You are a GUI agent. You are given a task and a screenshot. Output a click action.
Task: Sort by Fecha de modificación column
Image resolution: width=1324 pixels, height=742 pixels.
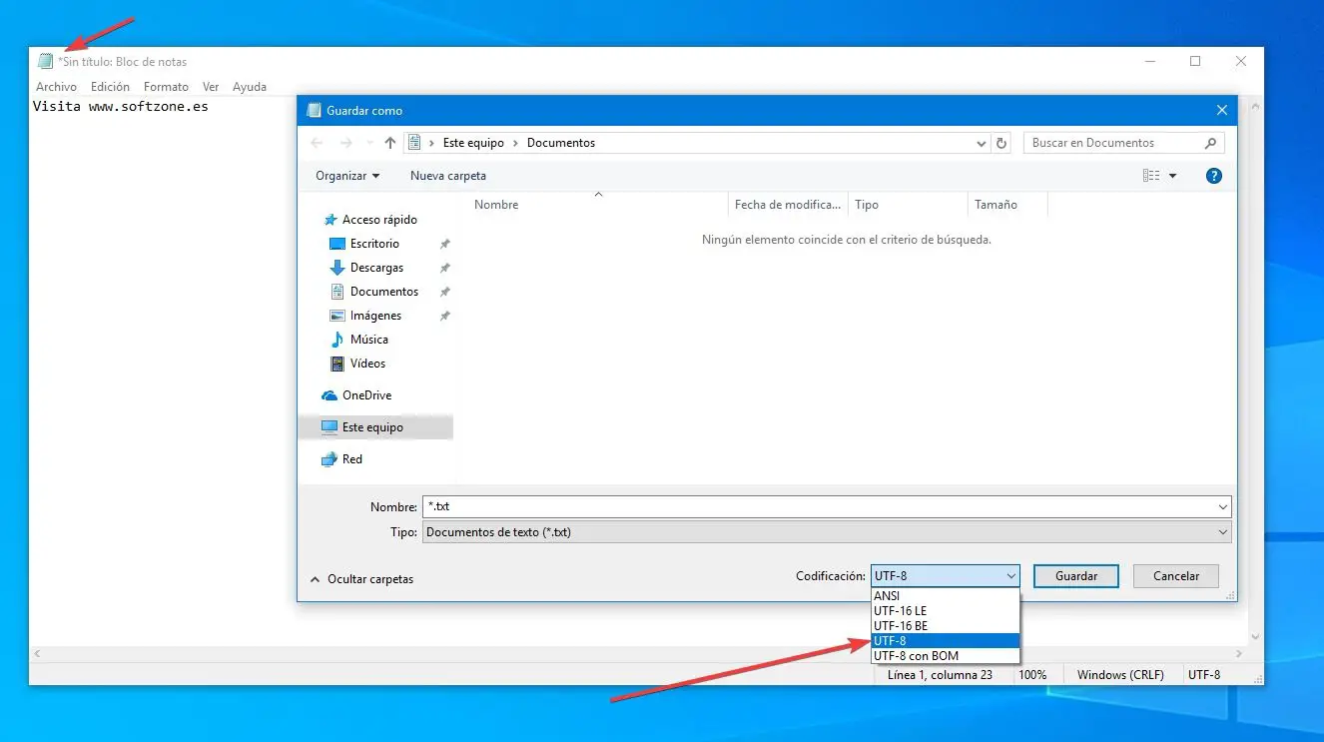click(x=788, y=205)
